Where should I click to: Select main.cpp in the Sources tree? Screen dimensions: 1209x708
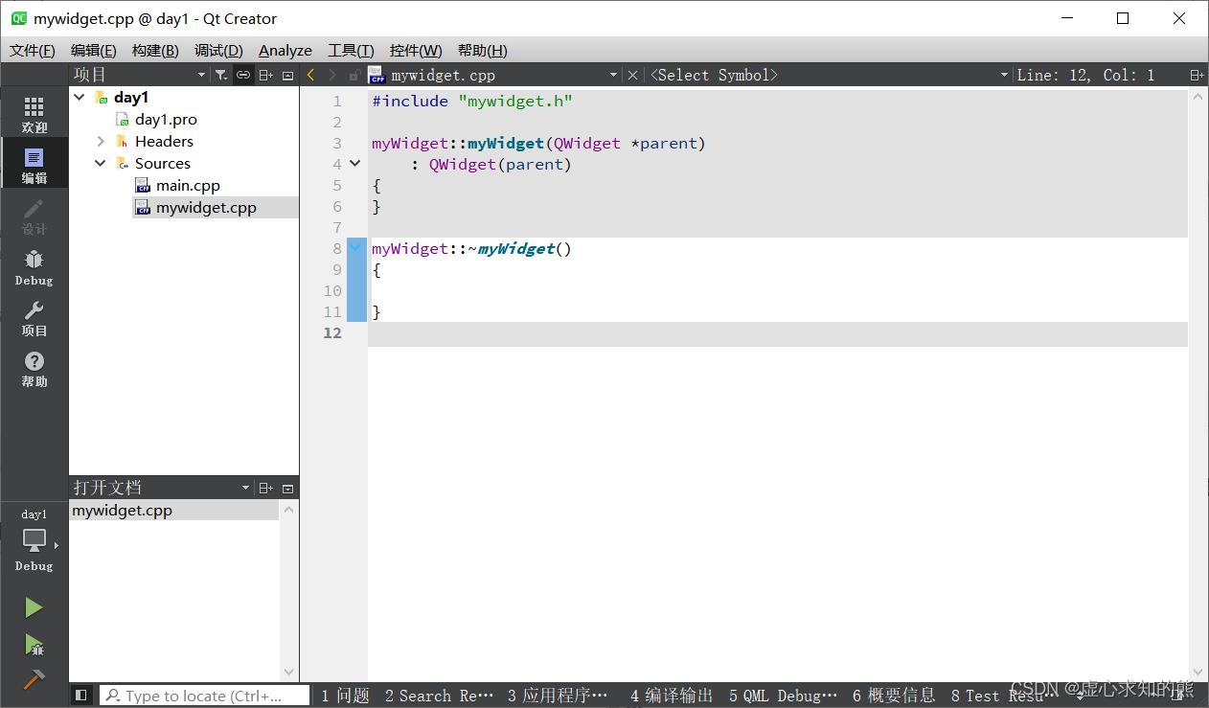click(x=188, y=186)
